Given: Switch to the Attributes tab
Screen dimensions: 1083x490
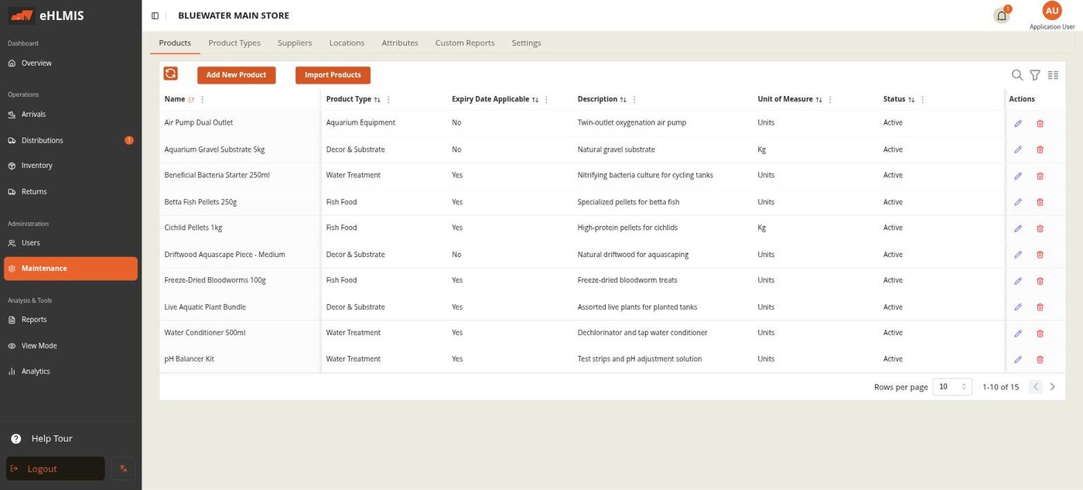Looking at the screenshot, I should (400, 43).
